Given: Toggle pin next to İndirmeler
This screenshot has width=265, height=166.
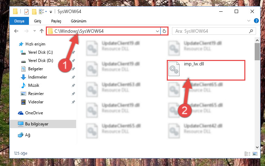Looking at the screenshot, I should coord(73,77).
